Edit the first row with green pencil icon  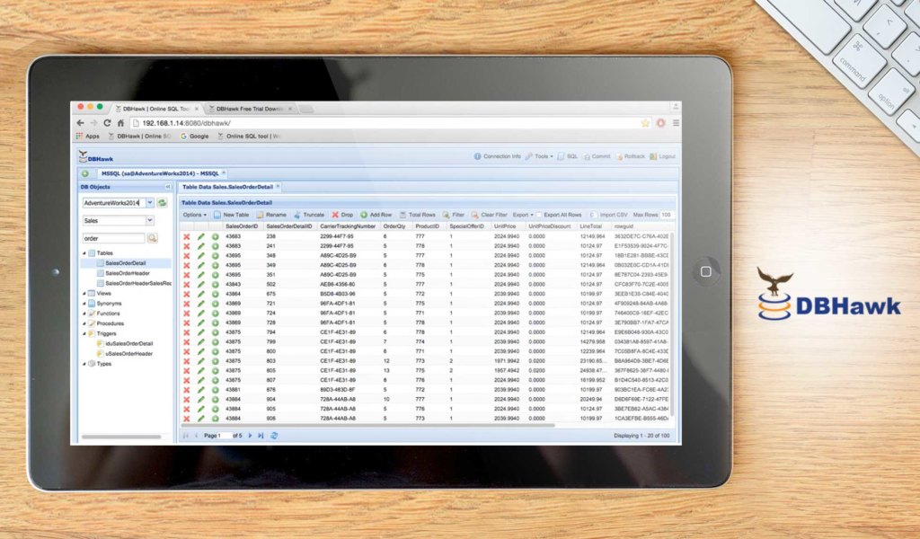(x=201, y=236)
